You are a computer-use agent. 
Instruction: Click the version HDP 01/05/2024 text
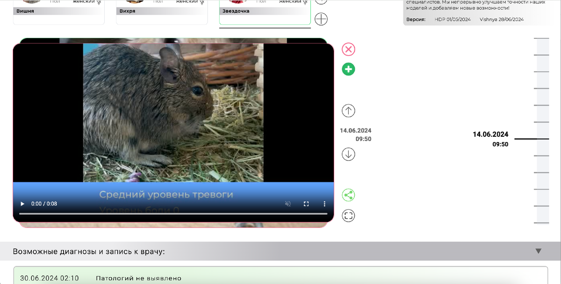pyautogui.click(x=452, y=20)
